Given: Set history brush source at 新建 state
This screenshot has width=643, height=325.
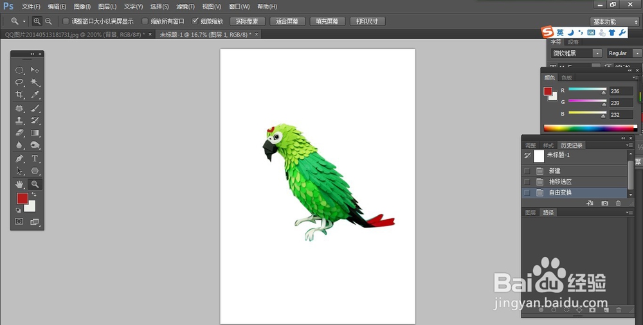Looking at the screenshot, I should pos(527,171).
